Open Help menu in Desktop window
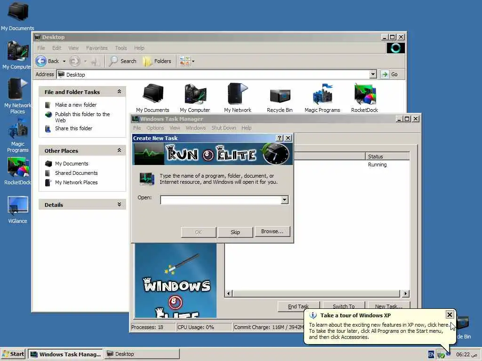This screenshot has height=361, width=482. tap(139, 48)
